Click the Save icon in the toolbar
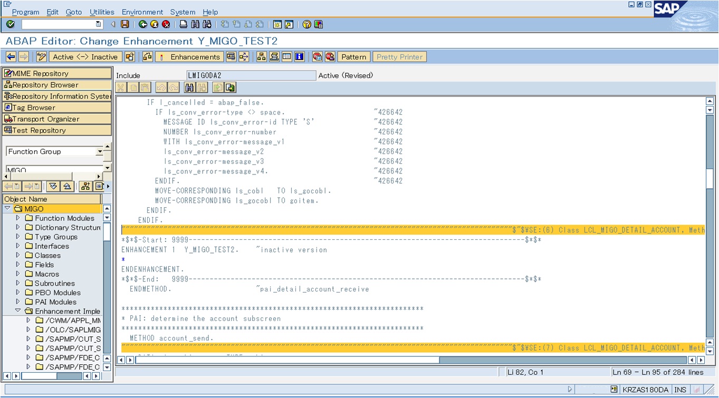 point(124,24)
